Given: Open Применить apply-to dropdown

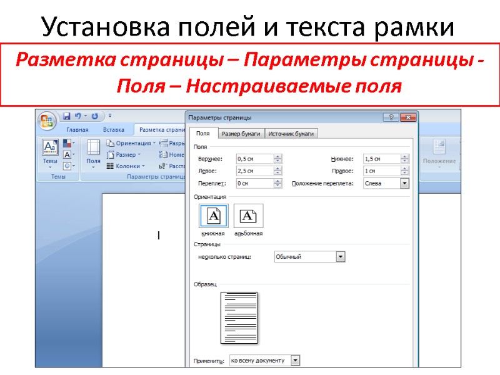Looking at the screenshot, I should tap(295, 361).
